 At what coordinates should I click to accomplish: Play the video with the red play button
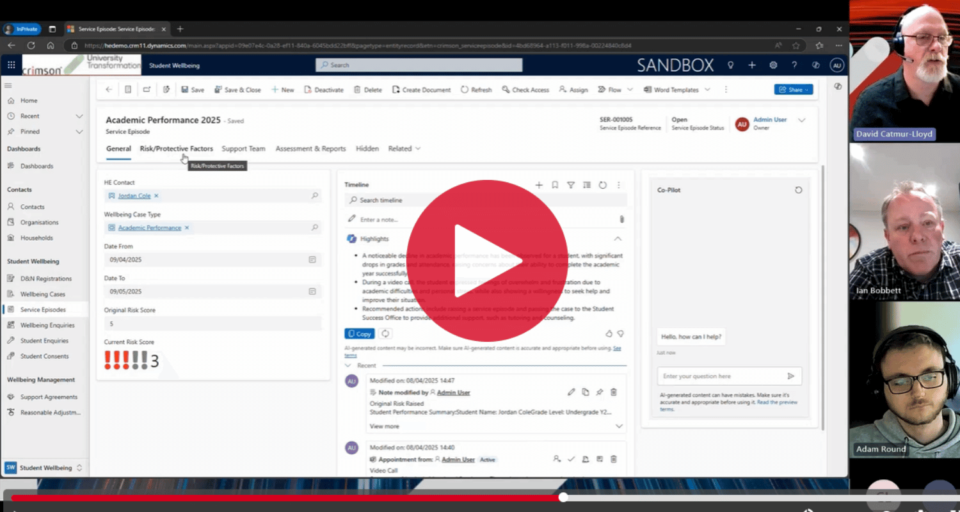[x=487, y=260]
